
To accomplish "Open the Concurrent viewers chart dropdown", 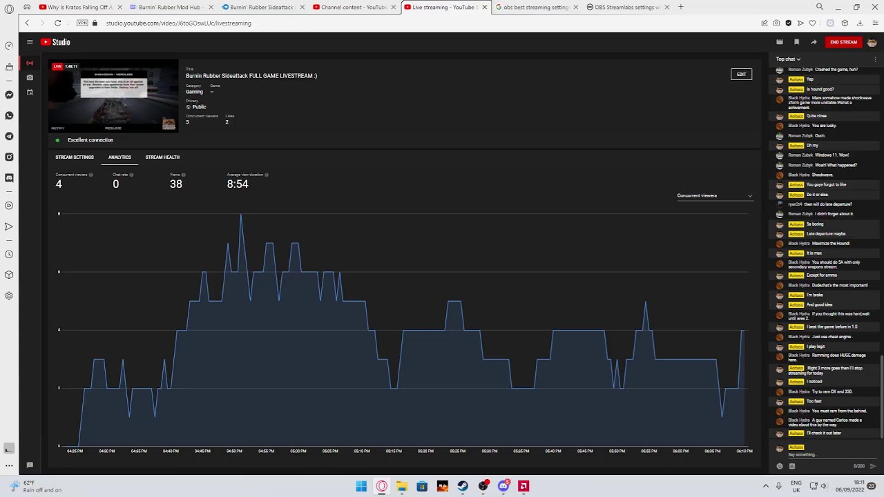I will pyautogui.click(x=715, y=195).
